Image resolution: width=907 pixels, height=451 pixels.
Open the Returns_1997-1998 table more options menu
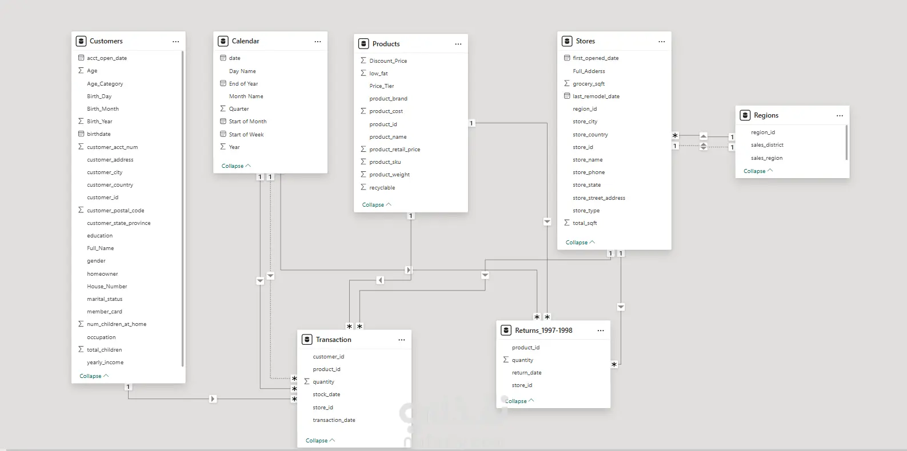point(601,331)
